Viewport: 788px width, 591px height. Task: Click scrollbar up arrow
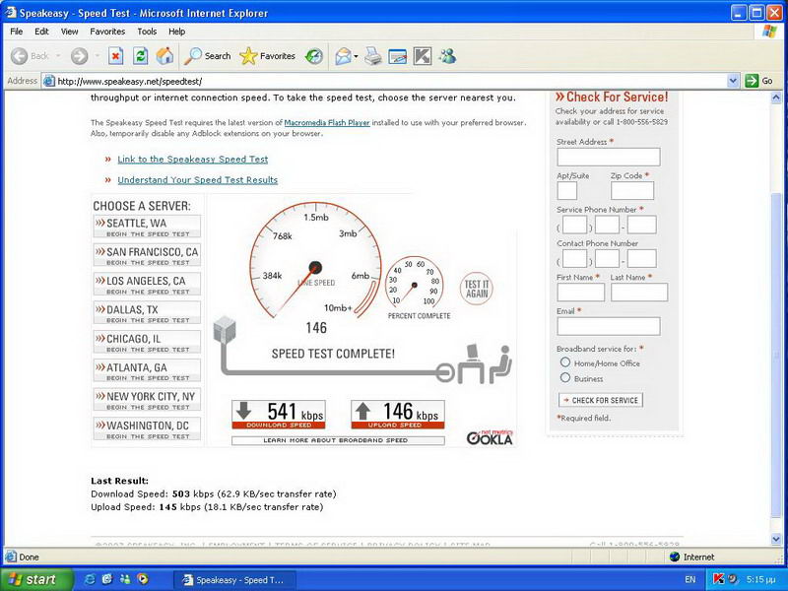pyautogui.click(x=776, y=98)
